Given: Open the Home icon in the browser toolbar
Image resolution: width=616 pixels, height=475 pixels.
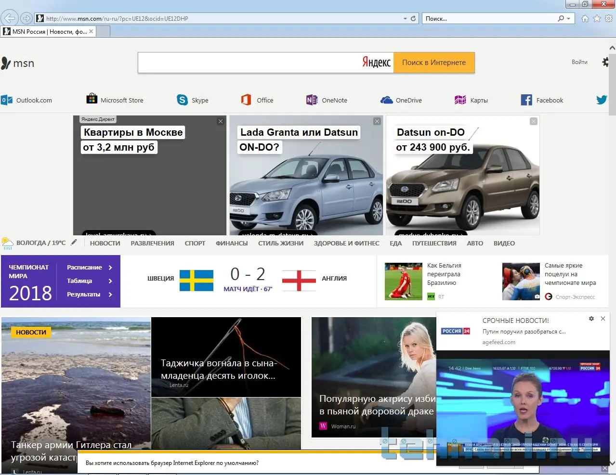Looking at the screenshot, I should [585, 18].
